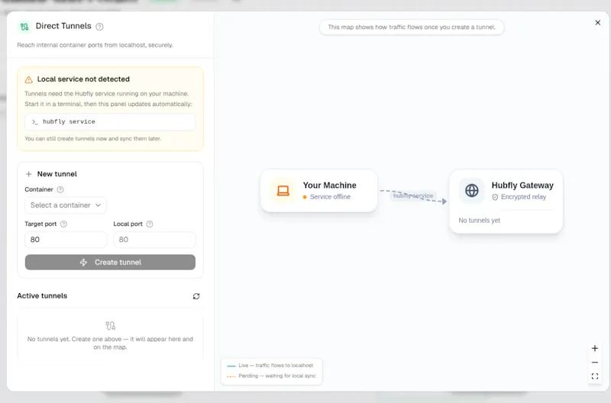Viewport: 611px width, 403px height.
Task: Open help icon beside Direct Tunnels title
Action: coord(100,27)
